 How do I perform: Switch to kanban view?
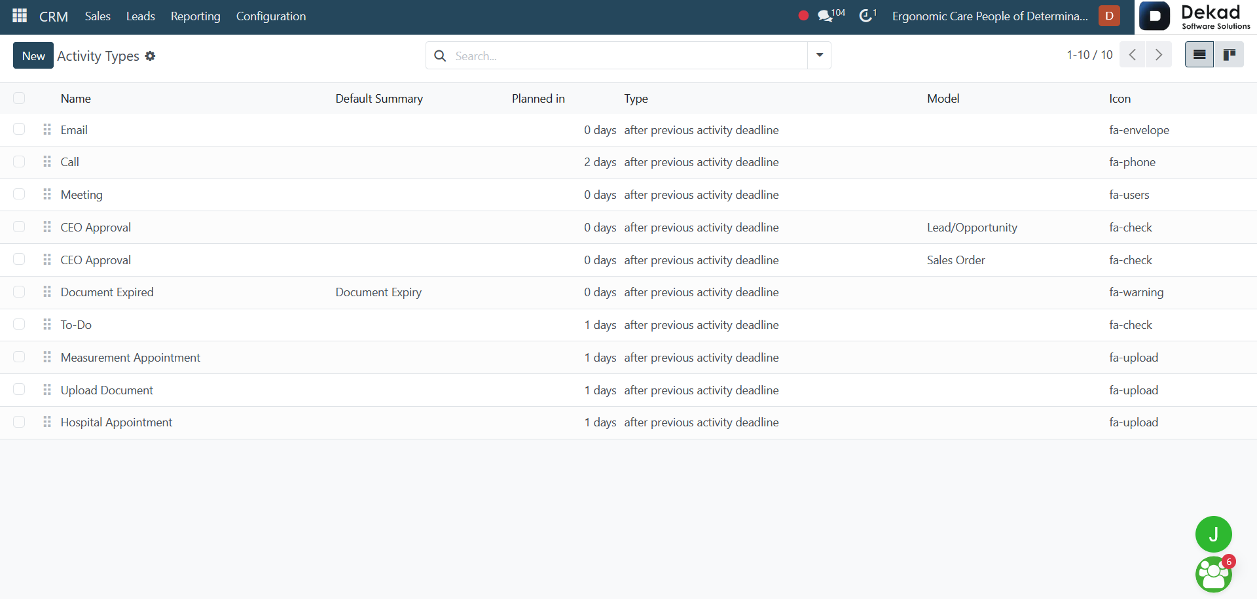coord(1230,55)
